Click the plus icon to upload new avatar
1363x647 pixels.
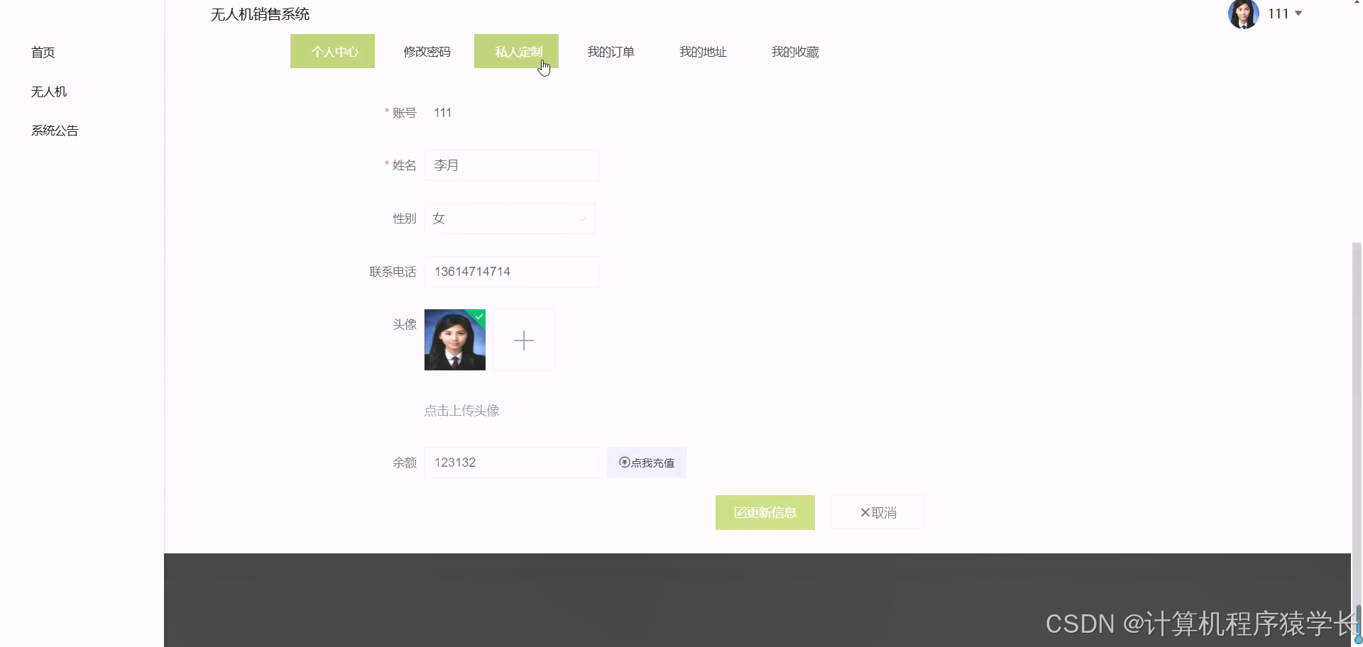523,340
